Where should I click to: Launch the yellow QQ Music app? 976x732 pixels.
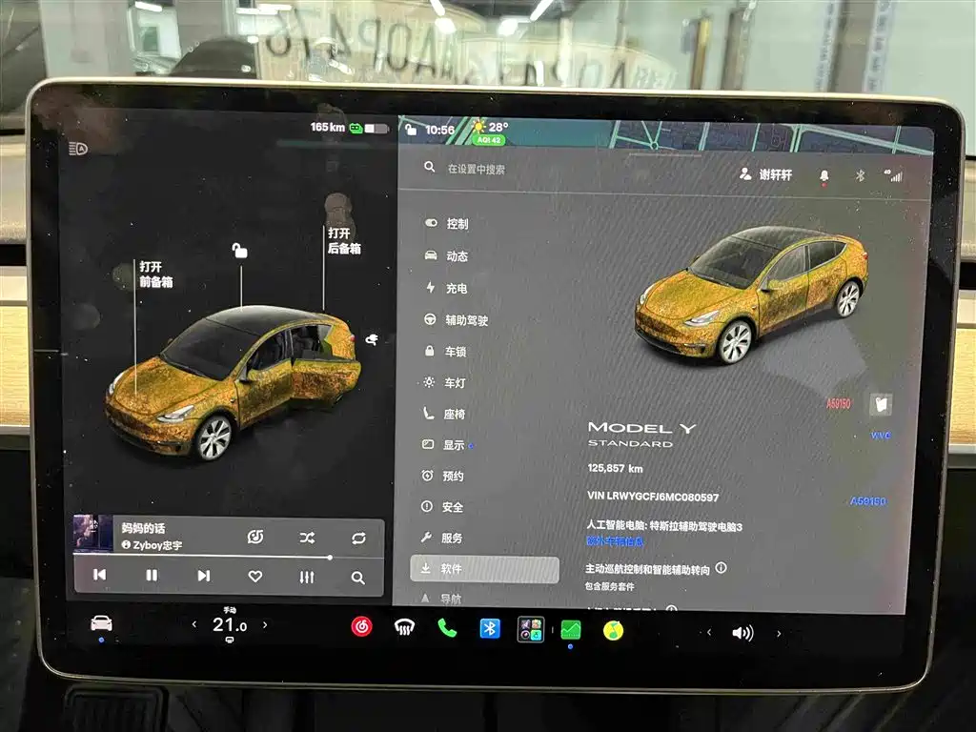pyautogui.click(x=613, y=631)
